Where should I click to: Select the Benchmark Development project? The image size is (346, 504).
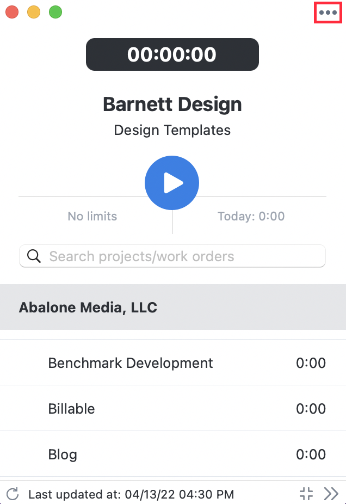coord(173,363)
